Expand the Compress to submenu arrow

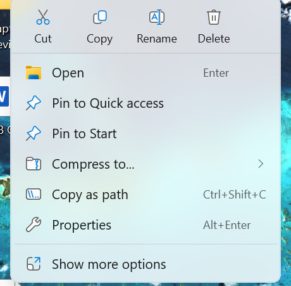click(x=261, y=164)
